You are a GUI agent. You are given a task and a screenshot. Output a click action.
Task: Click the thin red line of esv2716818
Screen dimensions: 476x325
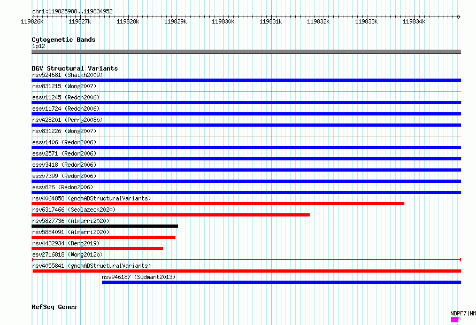click(x=247, y=260)
